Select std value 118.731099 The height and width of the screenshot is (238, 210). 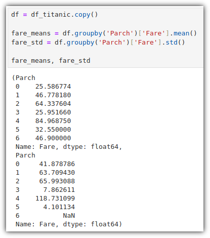point(55,199)
